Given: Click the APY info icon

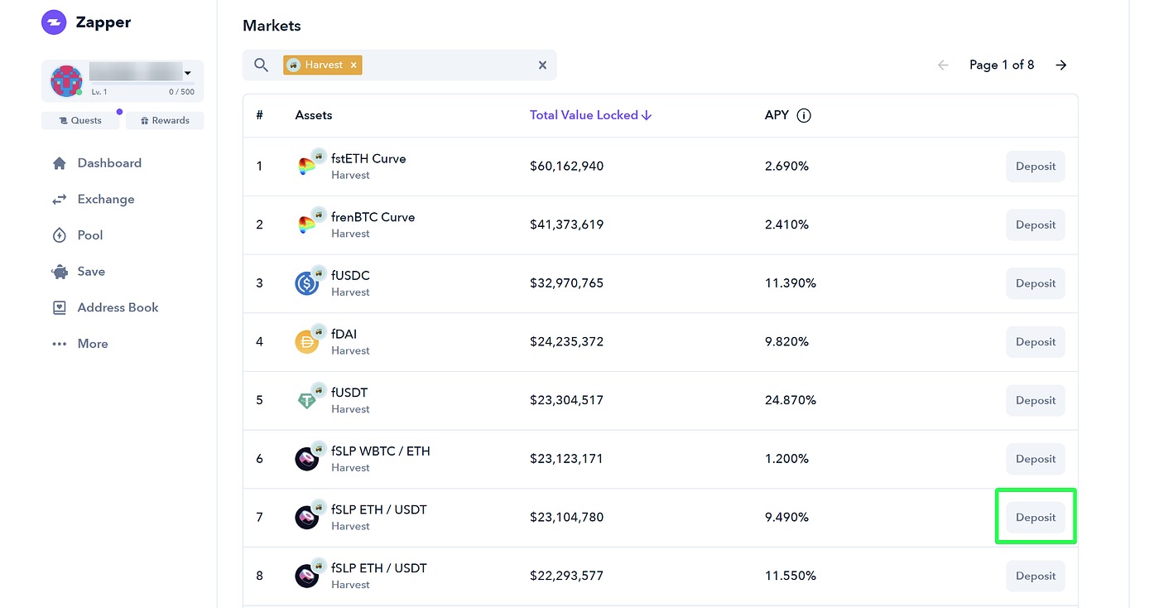Looking at the screenshot, I should point(804,115).
